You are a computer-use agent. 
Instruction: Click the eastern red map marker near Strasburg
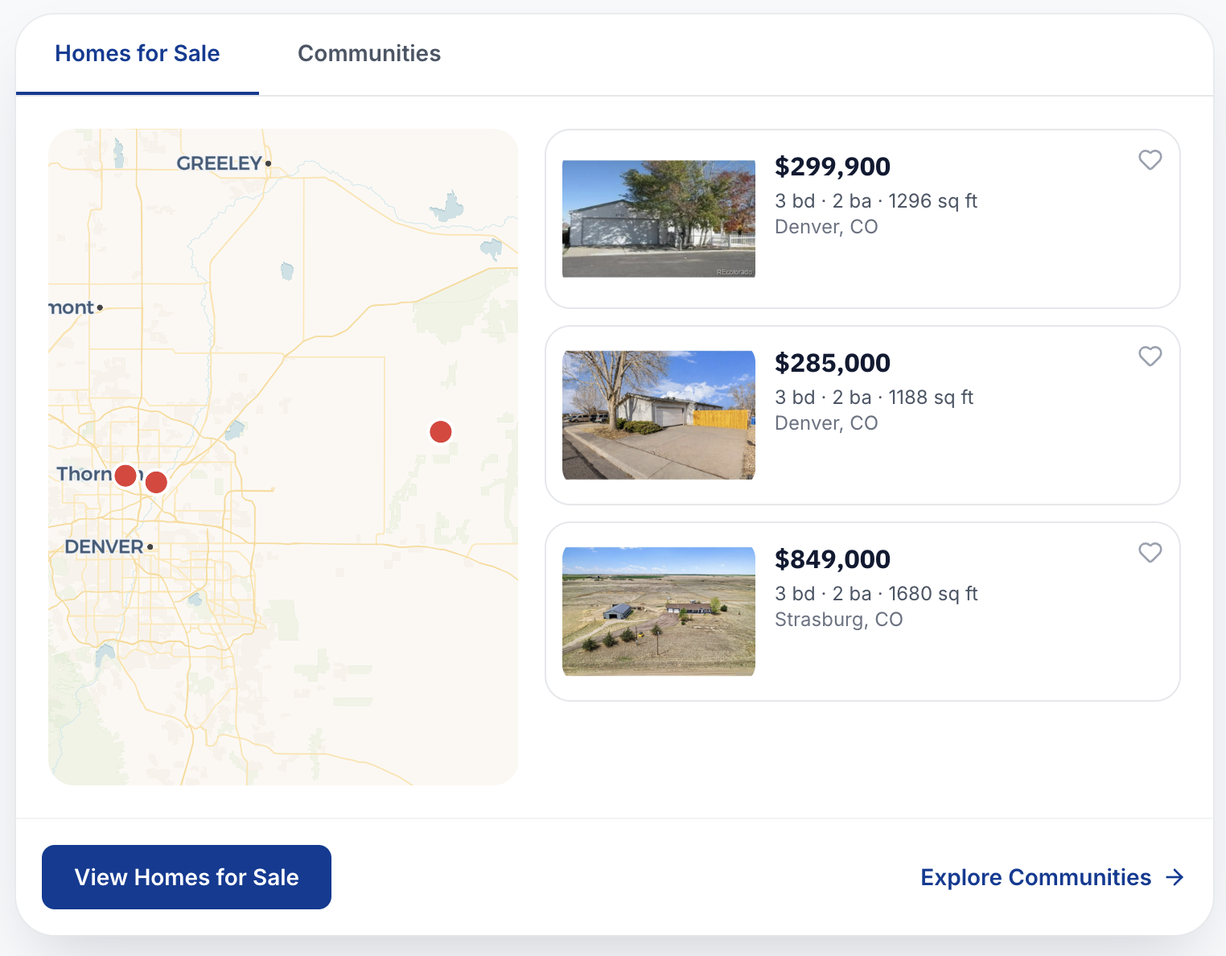coord(441,432)
